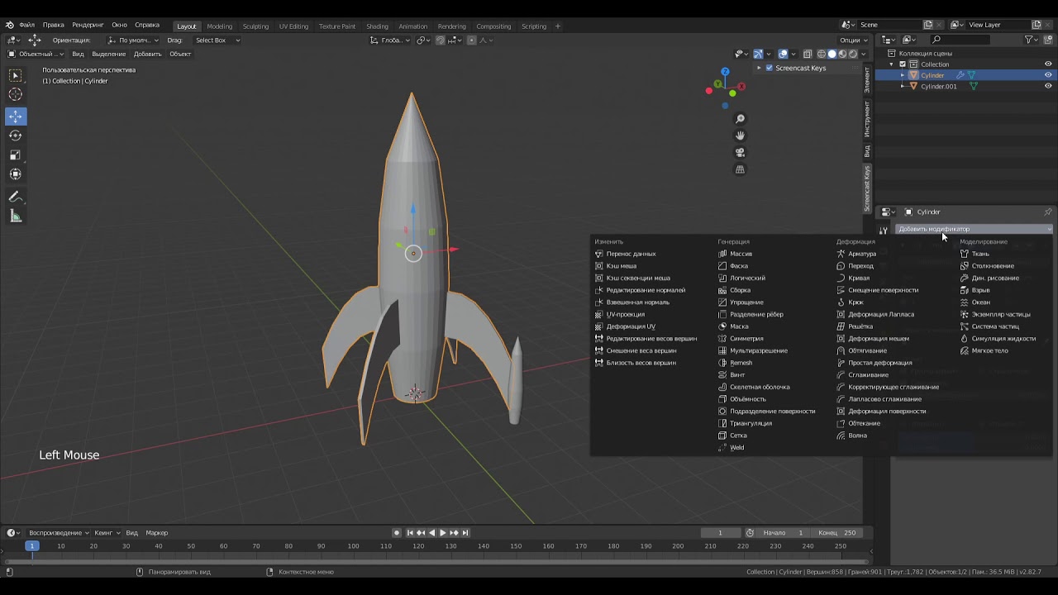Click the zoom magnifier viewport icon

point(740,119)
